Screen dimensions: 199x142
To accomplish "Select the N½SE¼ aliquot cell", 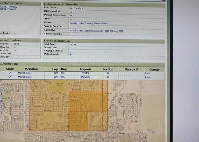I will pyautogui.click(x=86, y=73).
